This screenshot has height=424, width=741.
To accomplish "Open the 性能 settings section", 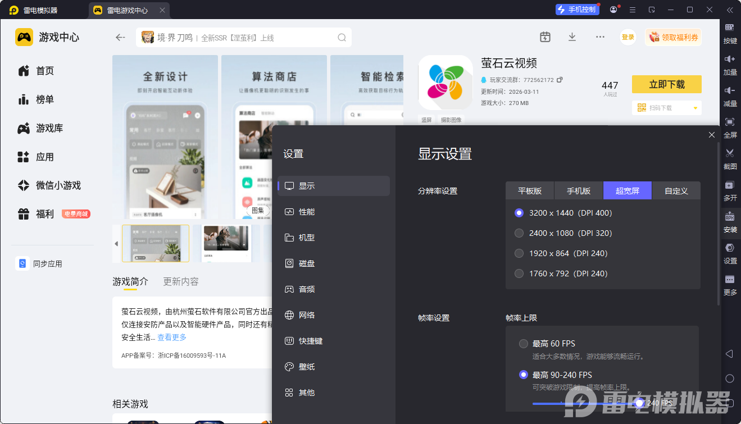I will tap(307, 212).
